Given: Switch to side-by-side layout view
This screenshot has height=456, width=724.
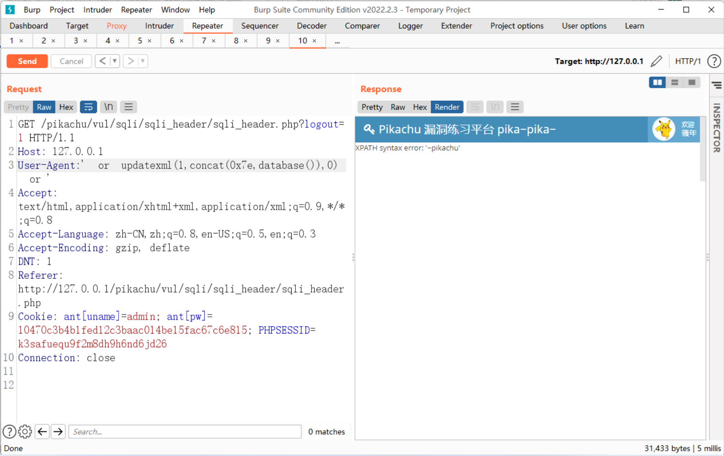Looking at the screenshot, I should tap(658, 82).
